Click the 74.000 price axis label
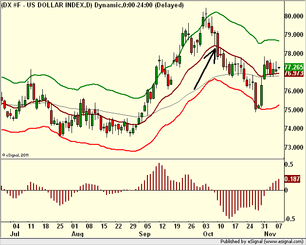306x245 pixels. (x=294, y=128)
